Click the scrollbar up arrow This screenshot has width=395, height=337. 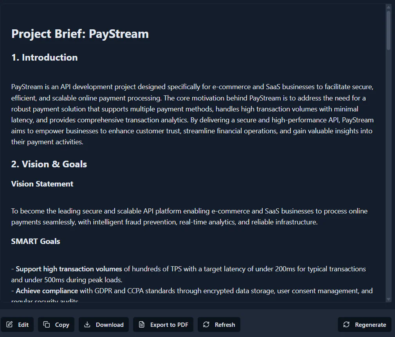388,7
